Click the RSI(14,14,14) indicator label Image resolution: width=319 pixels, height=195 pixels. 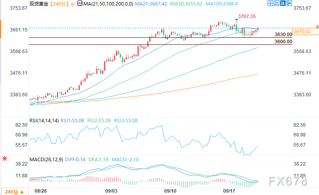tap(44, 121)
